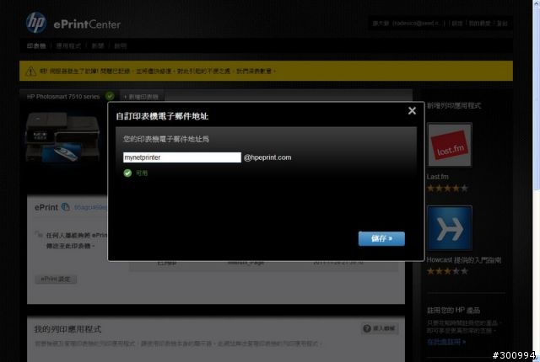Click the green printer status check icon
Viewport: 540px width, 362px height.
click(110, 96)
